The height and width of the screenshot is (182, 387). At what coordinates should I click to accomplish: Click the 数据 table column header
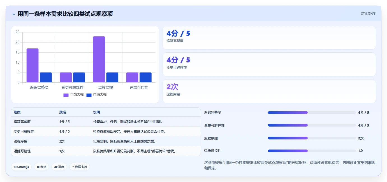coord(62,112)
